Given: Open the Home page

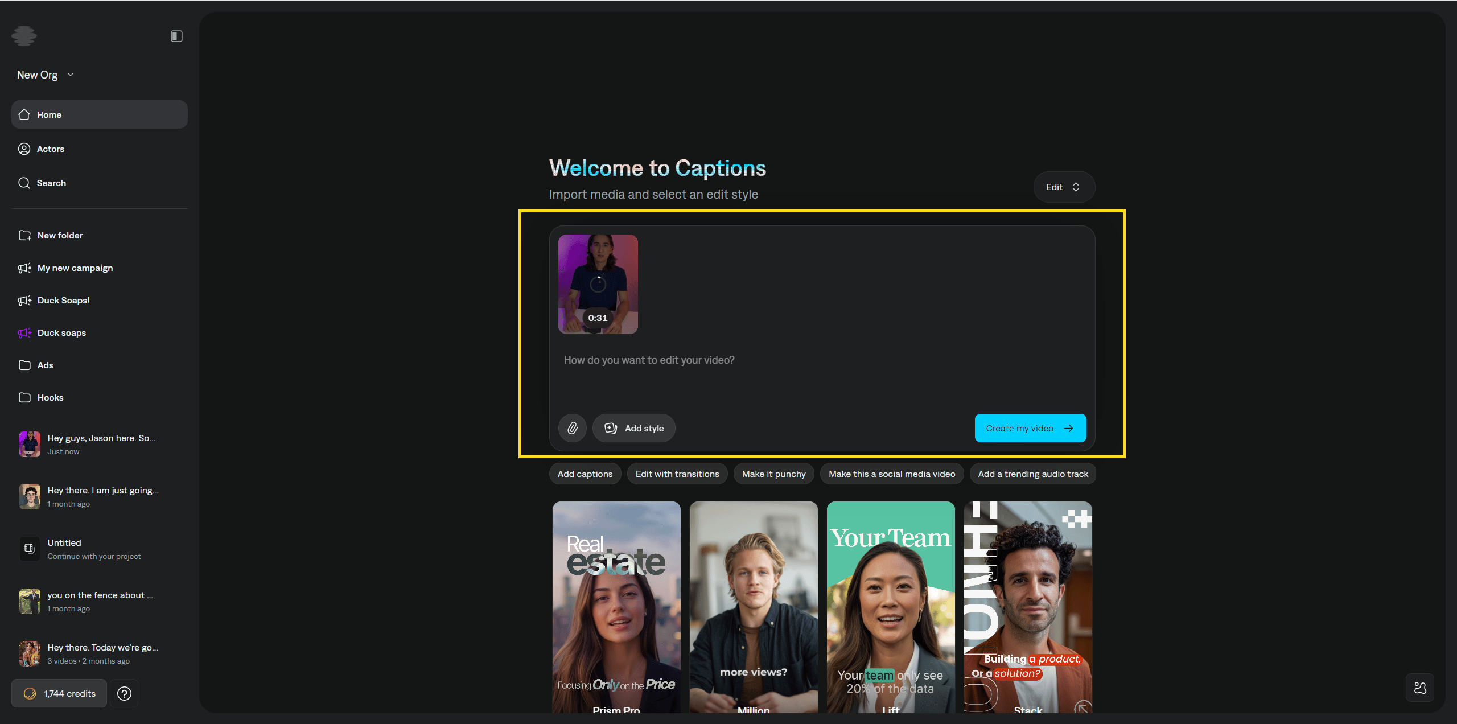Looking at the screenshot, I should click(100, 114).
